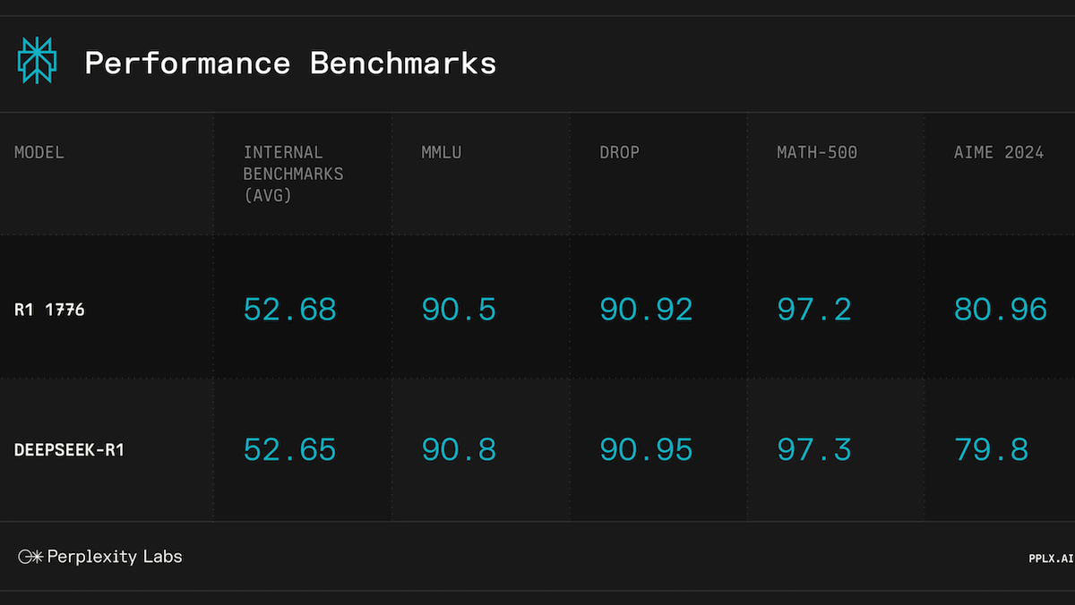1075x605 pixels.
Task: Click the AIME 2024 column header
Action: tap(998, 152)
